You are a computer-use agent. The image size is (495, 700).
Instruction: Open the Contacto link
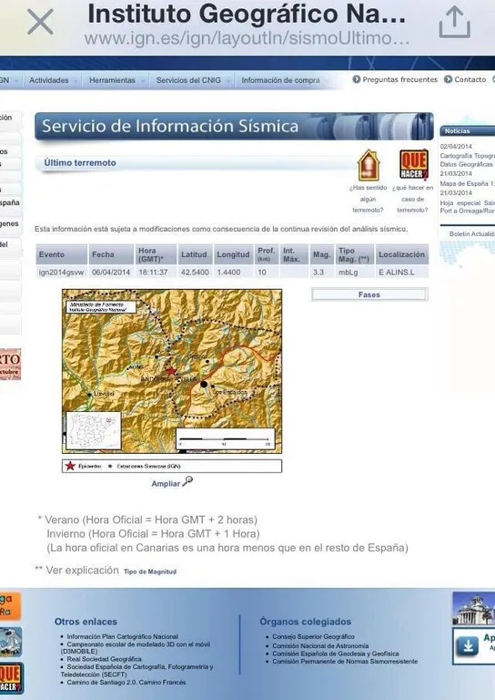pos(470,79)
